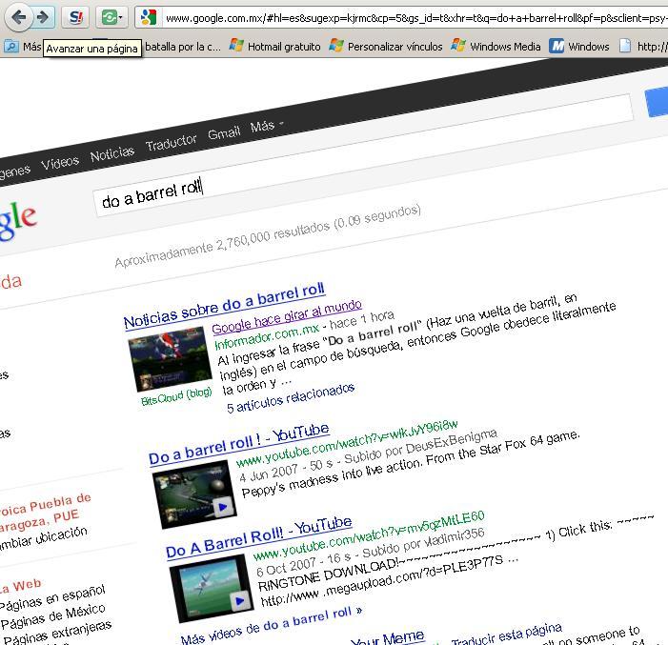Play the 'Do a barrel roll !' video thumbnail
The width and height of the screenshot is (668, 645).
pyautogui.click(x=194, y=494)
